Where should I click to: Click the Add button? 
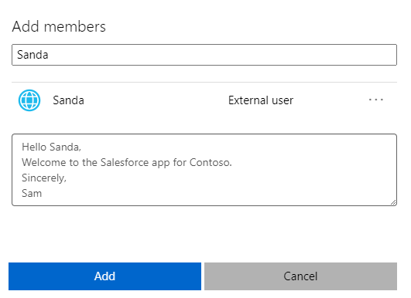[x=104, y=276]
